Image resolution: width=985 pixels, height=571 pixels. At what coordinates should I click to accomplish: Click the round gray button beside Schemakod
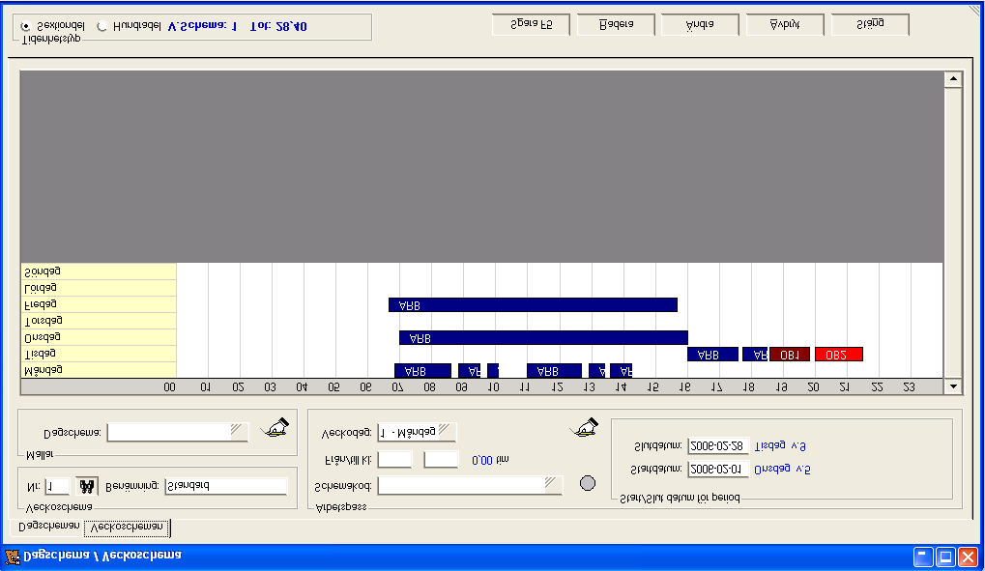click(x=588, y=483)
